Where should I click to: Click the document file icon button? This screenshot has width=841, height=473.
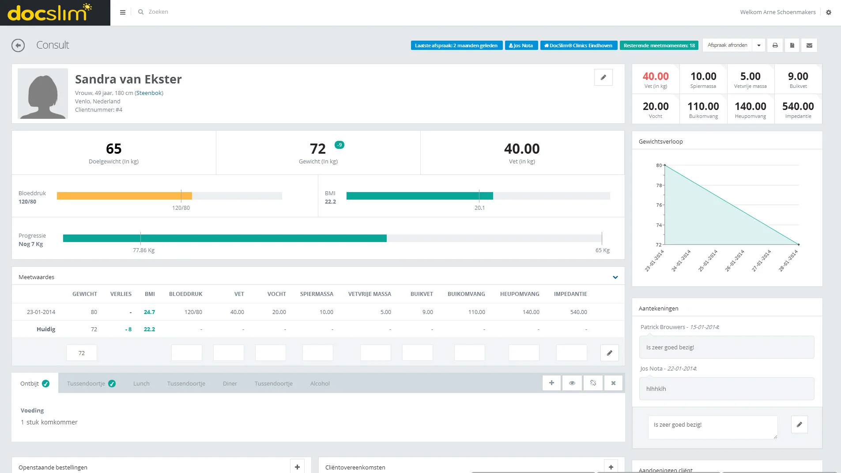(x=792, y=45)
